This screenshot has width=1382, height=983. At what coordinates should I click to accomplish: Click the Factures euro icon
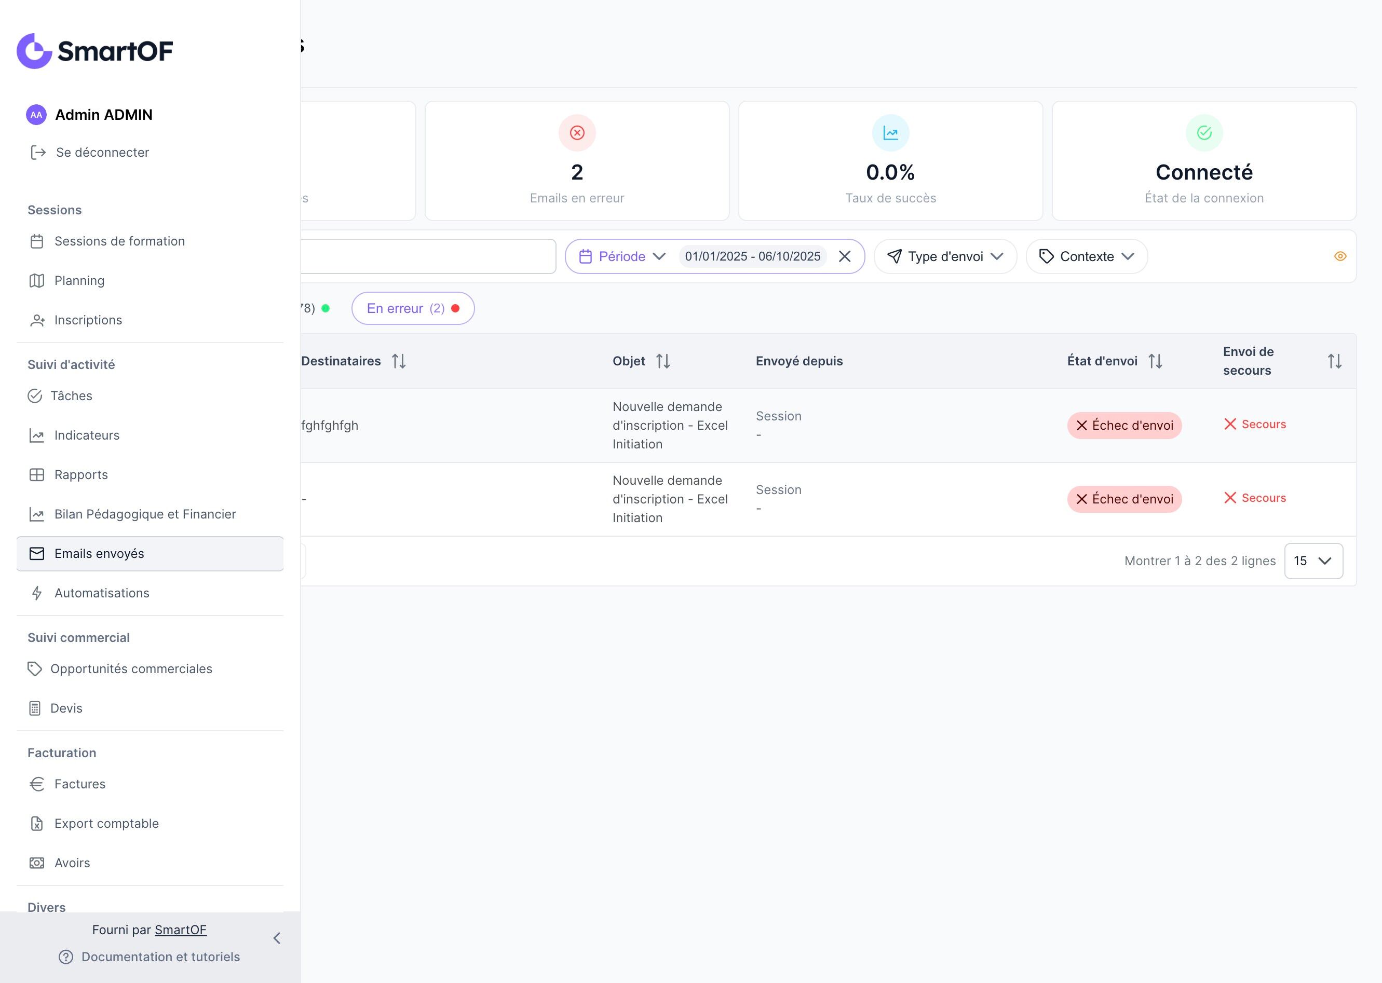point(37,784)
